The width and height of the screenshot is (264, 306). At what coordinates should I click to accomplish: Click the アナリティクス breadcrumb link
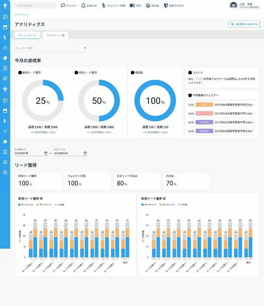[x=21, y=15]
